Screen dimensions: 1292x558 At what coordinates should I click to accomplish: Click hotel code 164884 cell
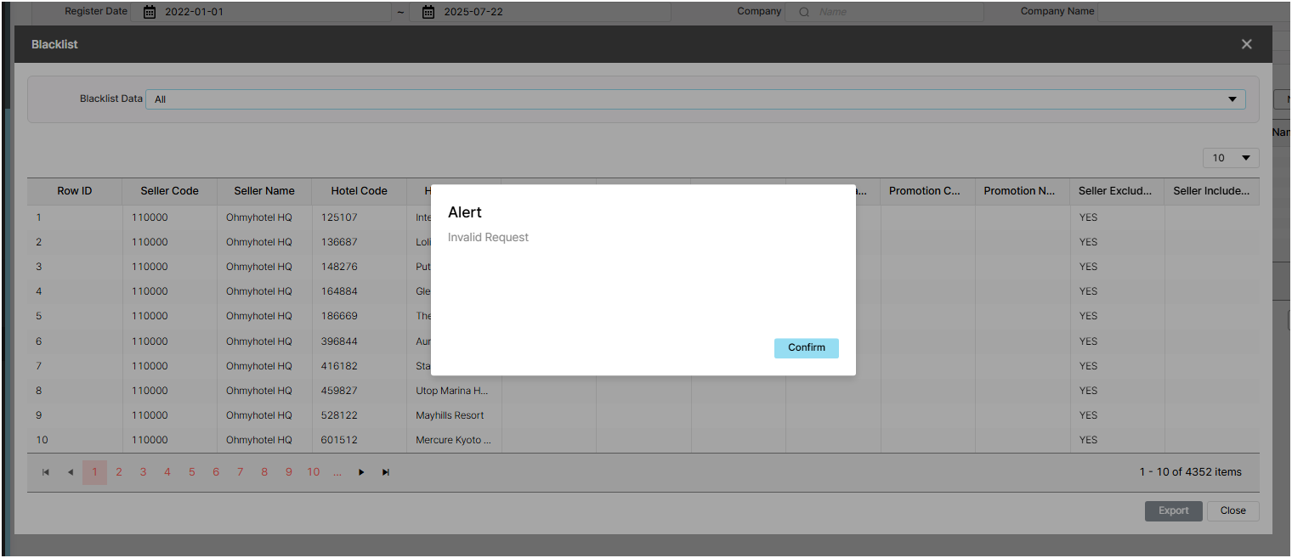point(360,291)
